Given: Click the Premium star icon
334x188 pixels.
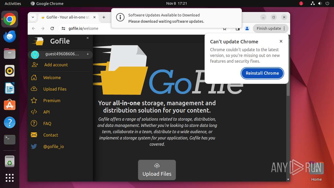Looking at the screenshot, I should (x=34, y=101).
